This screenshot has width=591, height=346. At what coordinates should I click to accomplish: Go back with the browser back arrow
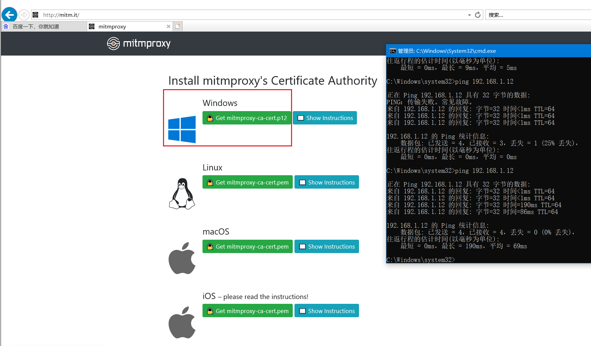(9, 15)
